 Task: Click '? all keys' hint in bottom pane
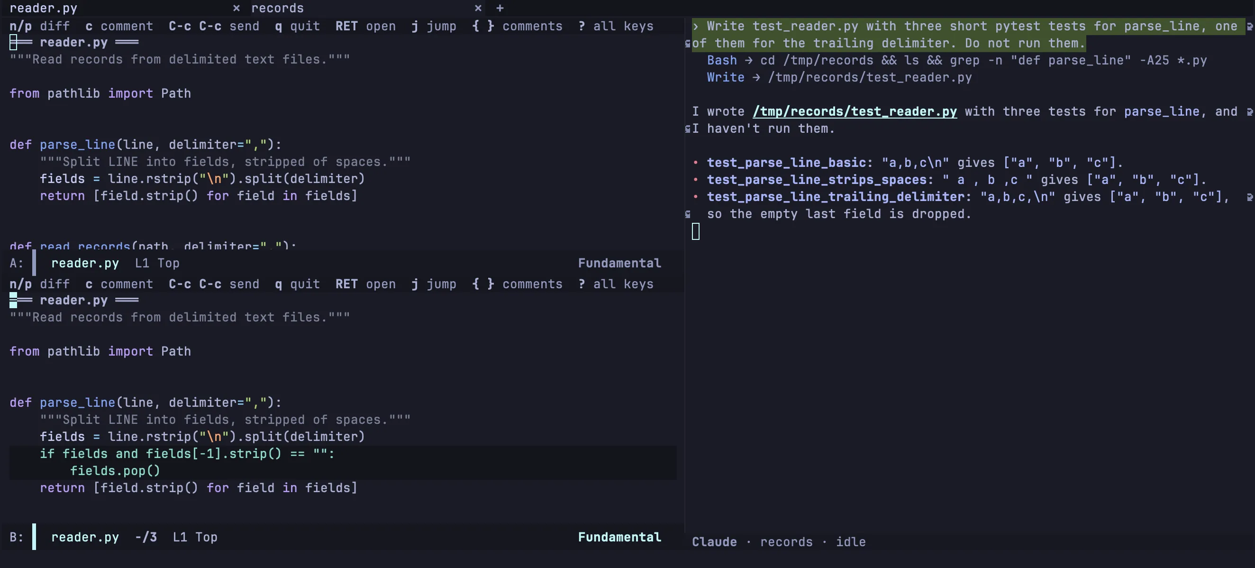coord(615,284)
